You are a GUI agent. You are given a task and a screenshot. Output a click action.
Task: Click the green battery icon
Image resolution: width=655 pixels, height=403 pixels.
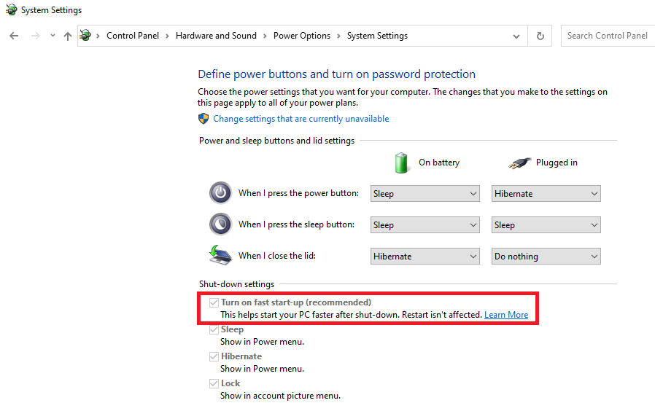(x=401, y=163)
